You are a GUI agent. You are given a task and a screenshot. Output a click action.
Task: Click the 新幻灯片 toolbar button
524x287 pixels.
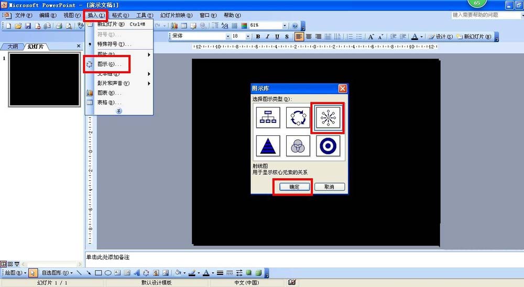pos(474,37)
